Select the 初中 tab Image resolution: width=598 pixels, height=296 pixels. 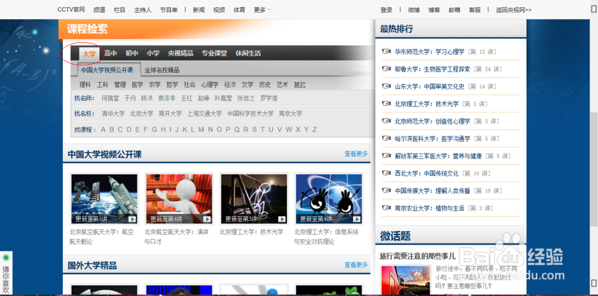point(132,53)
